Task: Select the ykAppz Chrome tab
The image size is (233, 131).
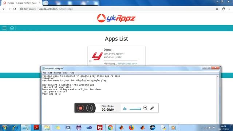Action: click(x=22, y=3)
